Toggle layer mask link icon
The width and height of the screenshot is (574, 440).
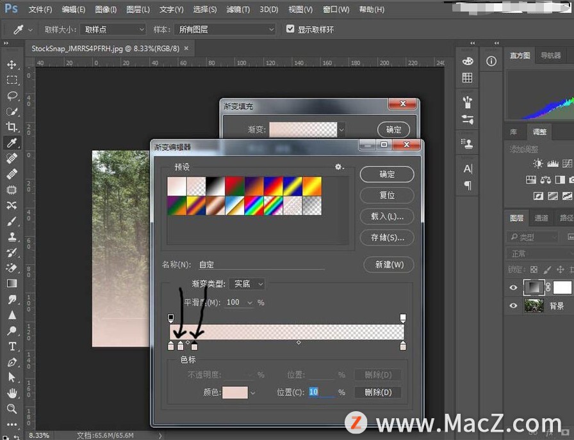tap(548, 287)
